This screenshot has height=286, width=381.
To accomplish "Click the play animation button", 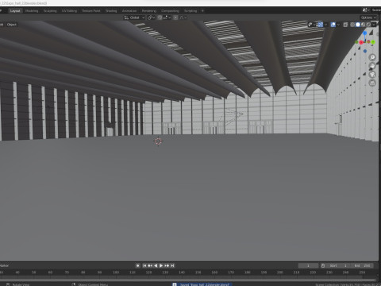I will [161, 265].
